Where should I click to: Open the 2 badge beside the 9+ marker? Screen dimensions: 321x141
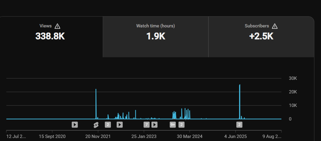[181, 124]
